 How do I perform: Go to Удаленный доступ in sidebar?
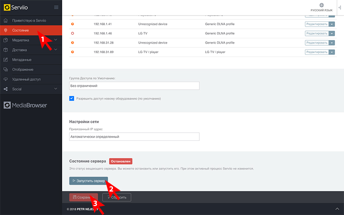(x=26, y=79)
